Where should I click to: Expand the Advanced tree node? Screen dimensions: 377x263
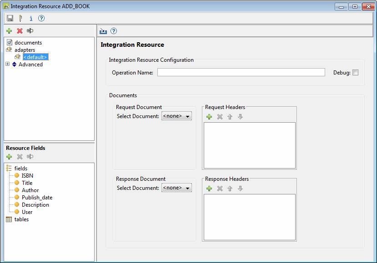7,65
